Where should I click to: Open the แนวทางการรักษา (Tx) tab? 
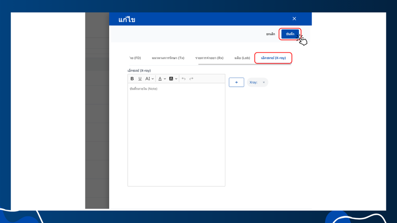(168, 58)
